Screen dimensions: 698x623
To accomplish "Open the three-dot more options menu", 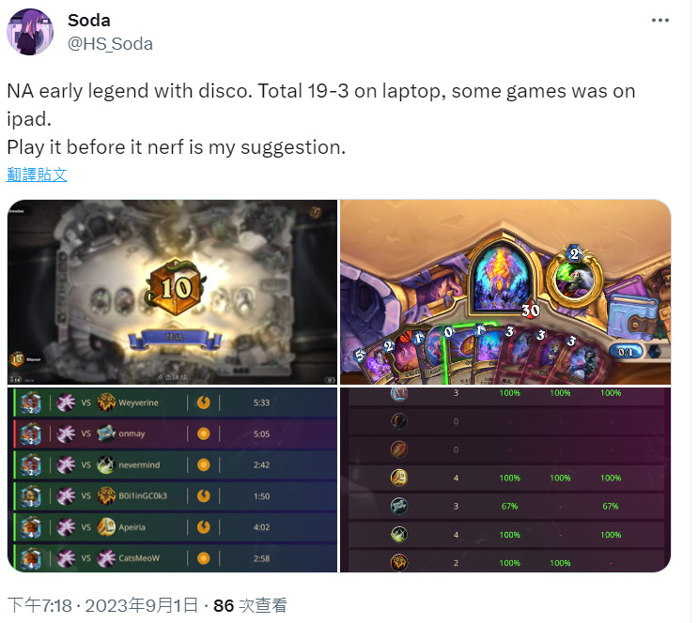I will (x=659, y=20).
